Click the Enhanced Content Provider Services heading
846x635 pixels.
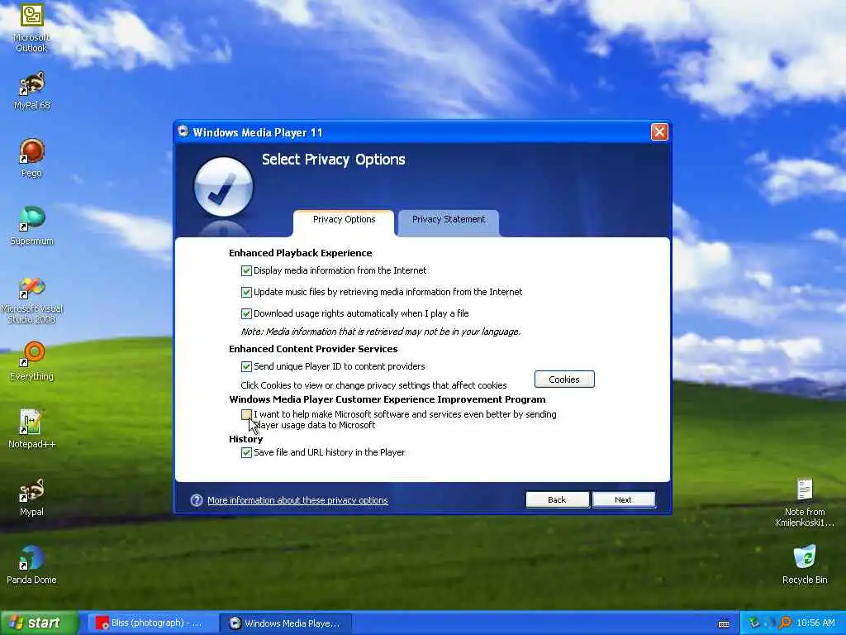[x=313, y=349]
